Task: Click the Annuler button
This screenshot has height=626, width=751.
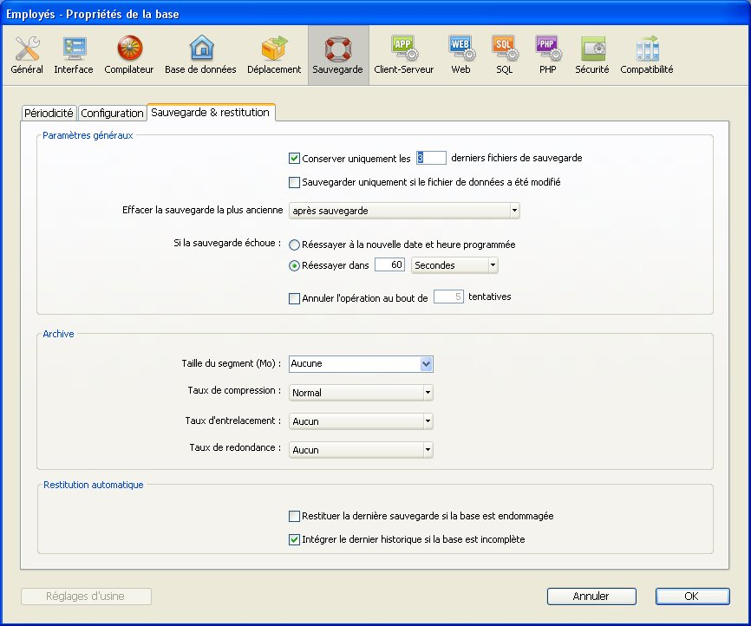Action: click(591, 597)
